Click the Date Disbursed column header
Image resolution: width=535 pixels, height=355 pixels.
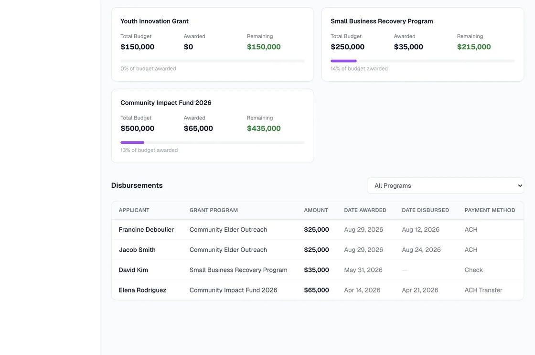pyautogui.click(x=425, y=210)
